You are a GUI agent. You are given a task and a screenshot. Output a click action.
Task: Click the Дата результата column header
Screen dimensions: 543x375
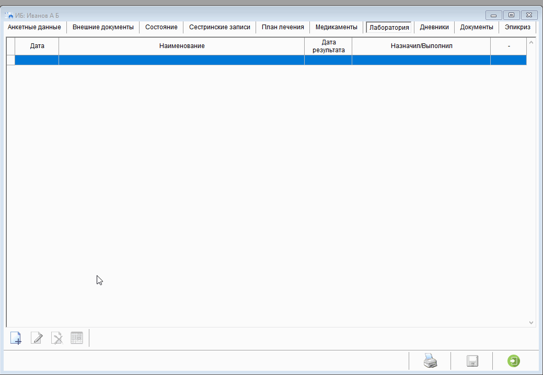(x=328, y=46)
